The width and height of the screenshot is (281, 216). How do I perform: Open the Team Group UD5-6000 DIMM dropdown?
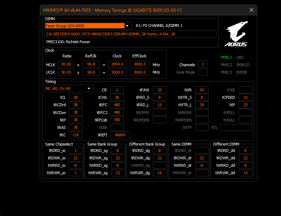127,26
